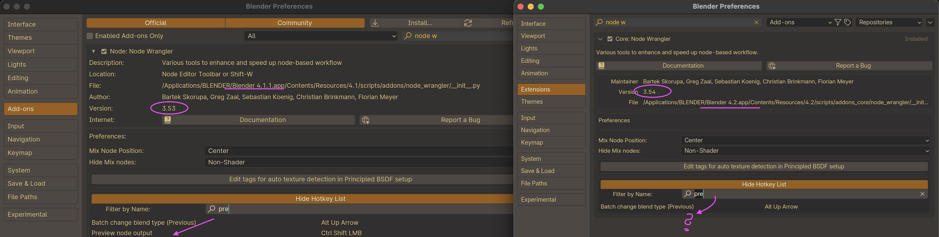Focus the "node w" search field in front window

click(x=677, y=23)
